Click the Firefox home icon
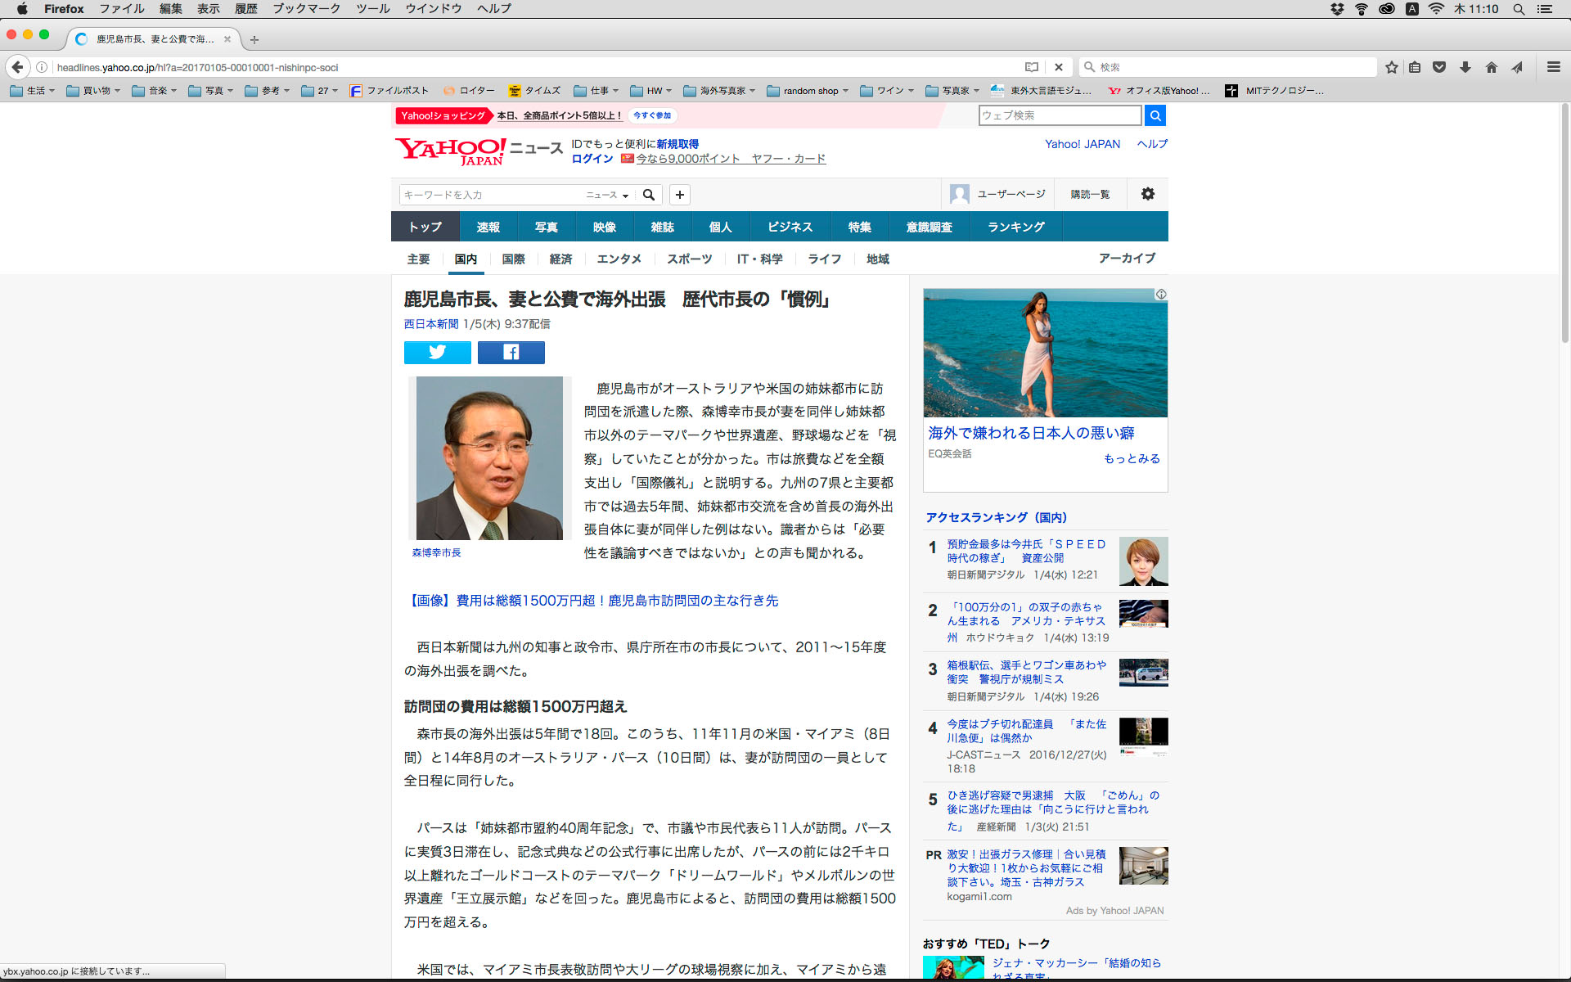The image size is (1571, 982). tap(1491, 67)
